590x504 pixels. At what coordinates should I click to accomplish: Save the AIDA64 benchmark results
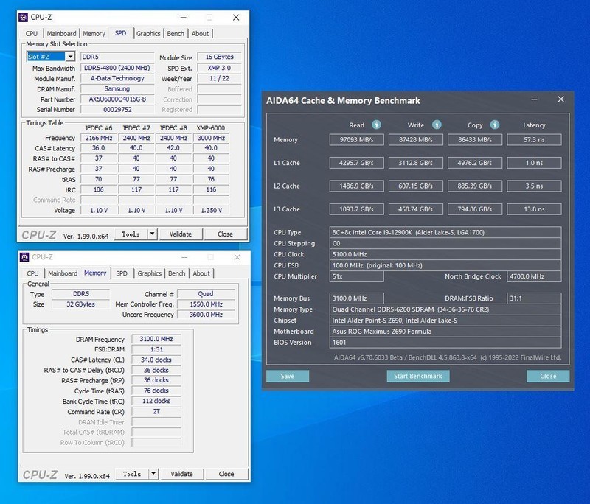point(288,376)
